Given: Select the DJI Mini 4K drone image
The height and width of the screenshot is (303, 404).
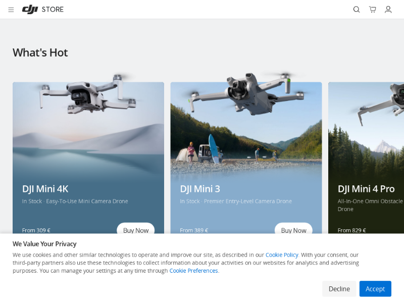Looking at the screenshot, I should (x=88, y=94).
